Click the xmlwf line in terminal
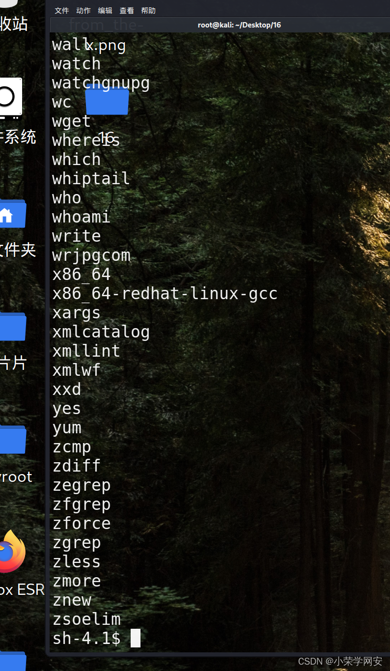390x671 pixels. 76,370
